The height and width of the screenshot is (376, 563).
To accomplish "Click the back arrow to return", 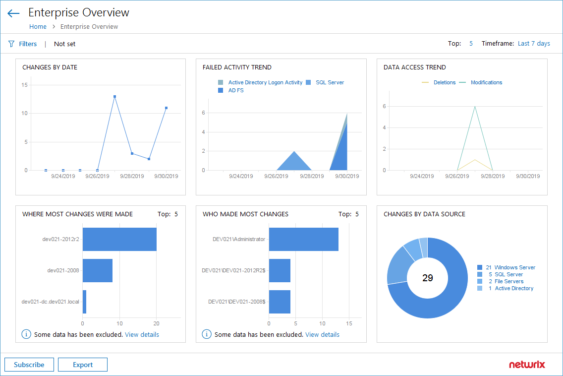I will click(x=13, y=13).
